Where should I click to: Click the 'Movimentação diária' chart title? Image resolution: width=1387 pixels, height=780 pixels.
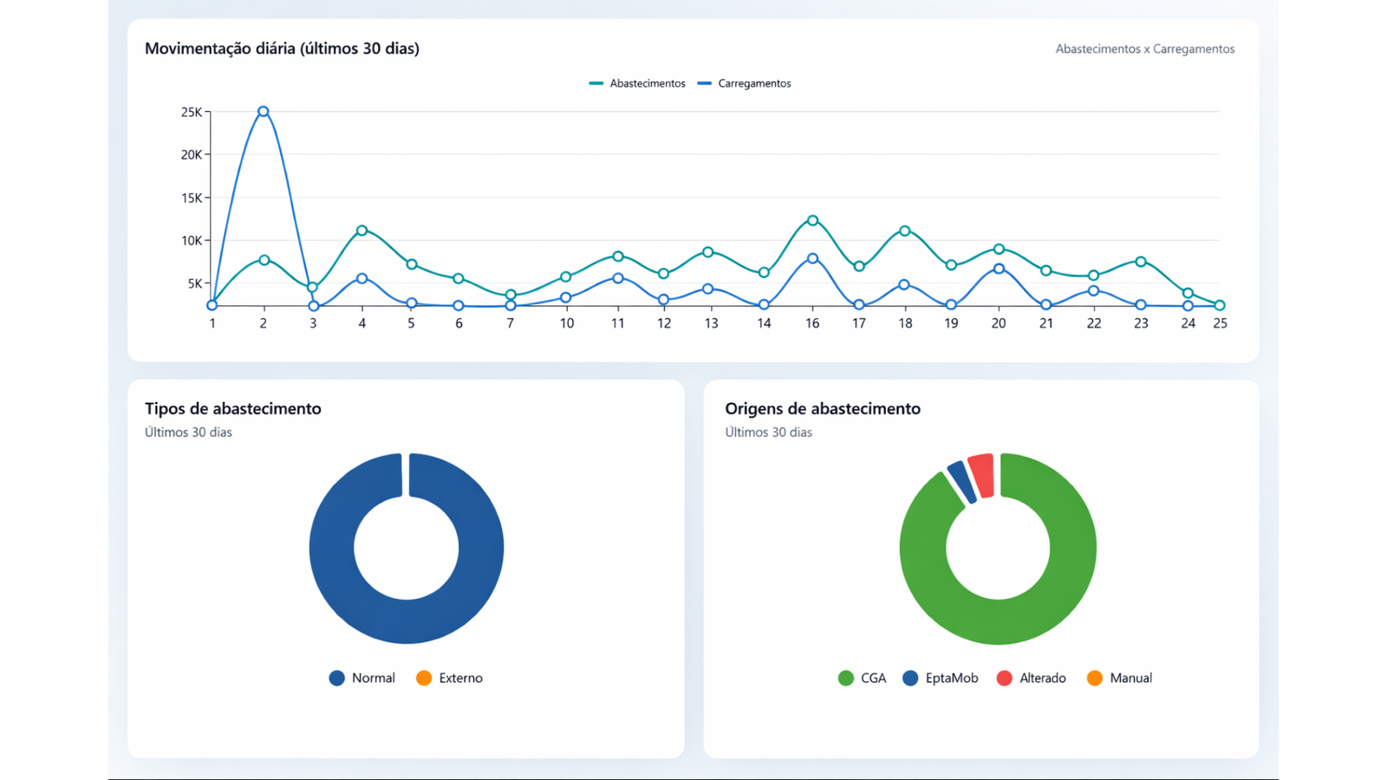[282, 49]
